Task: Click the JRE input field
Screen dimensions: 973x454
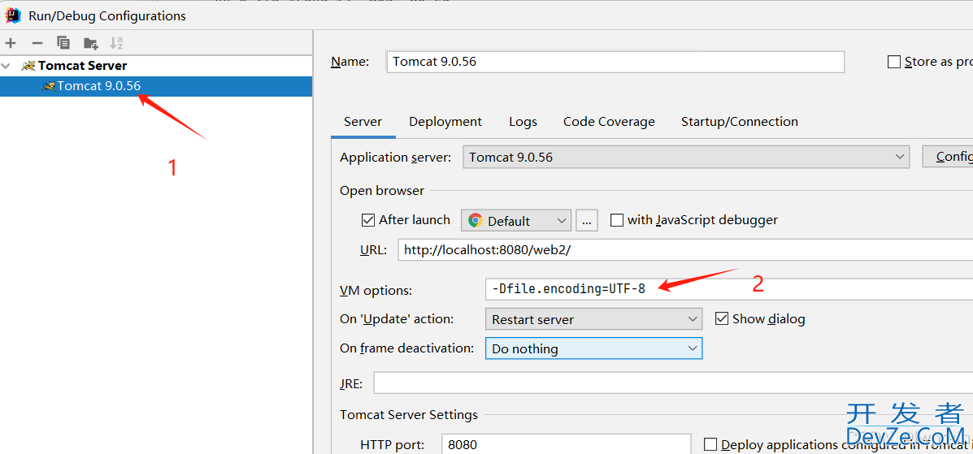Action: coord(673,383)
